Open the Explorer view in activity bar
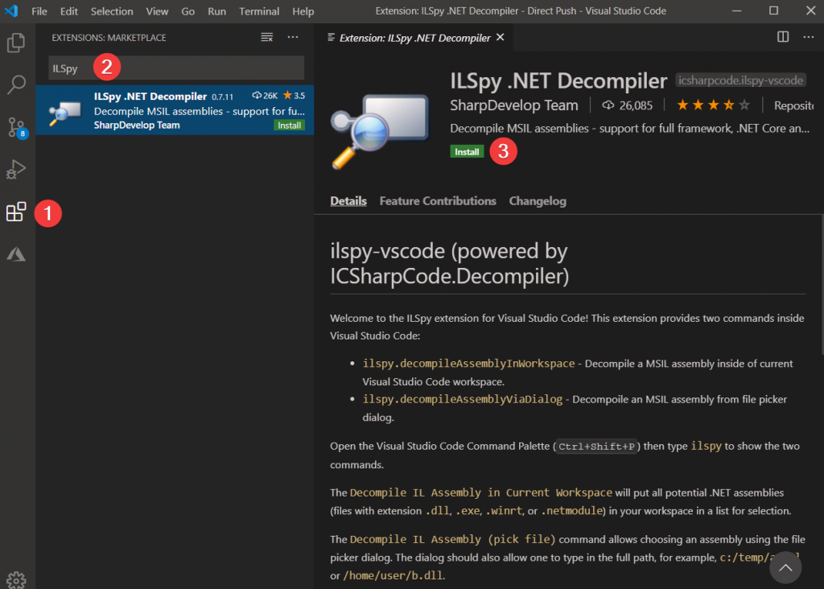Viewport: 824px width, 589px height. (x=16, y=43)
